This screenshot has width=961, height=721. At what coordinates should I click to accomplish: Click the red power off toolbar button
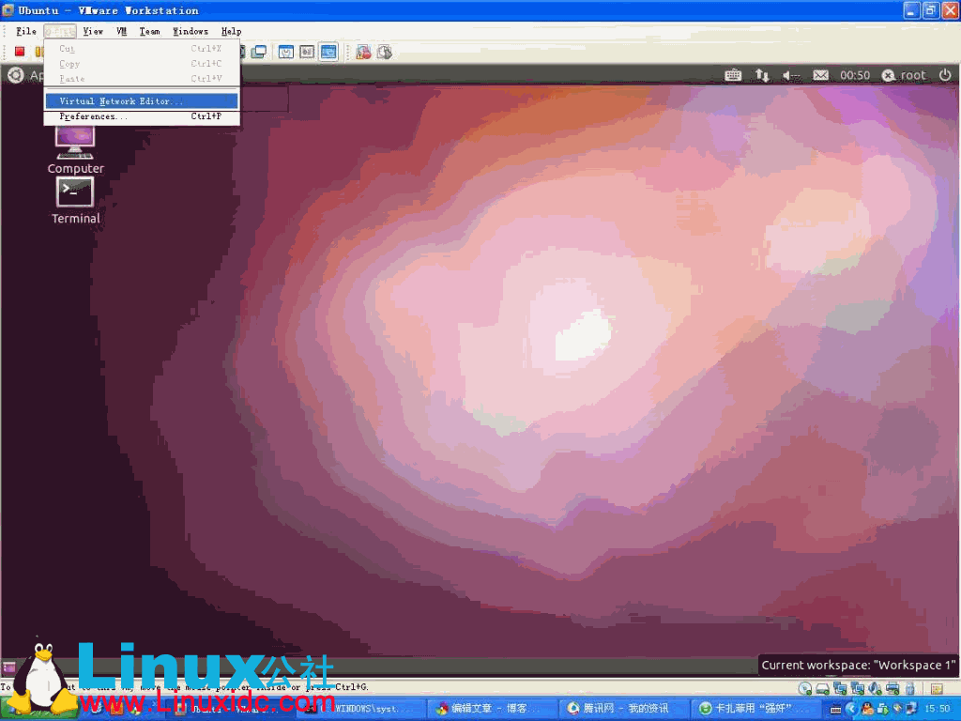click(x=19, y=53)
